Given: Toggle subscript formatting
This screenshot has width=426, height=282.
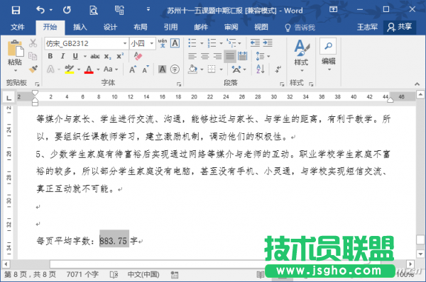Looking at the screenshot, I should coord(107,56).
